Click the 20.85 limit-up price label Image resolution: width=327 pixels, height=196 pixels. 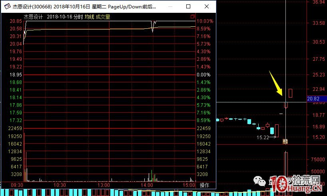(16, 21)
